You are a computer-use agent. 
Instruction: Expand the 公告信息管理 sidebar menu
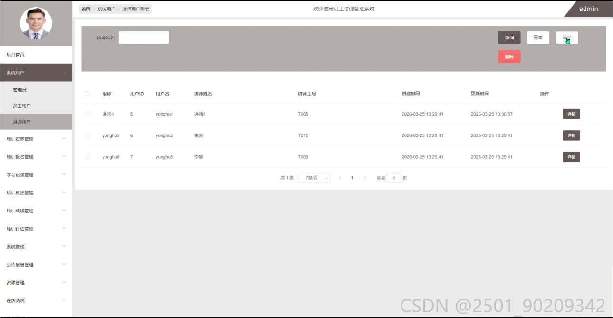(x=36, y=265)
